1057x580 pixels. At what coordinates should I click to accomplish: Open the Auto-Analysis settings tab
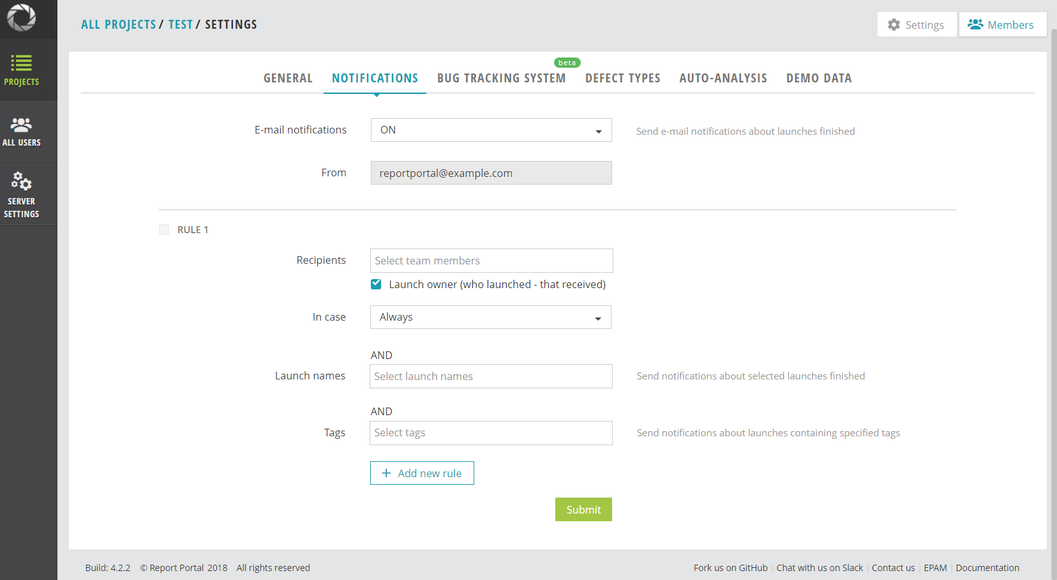click(723, 78)
